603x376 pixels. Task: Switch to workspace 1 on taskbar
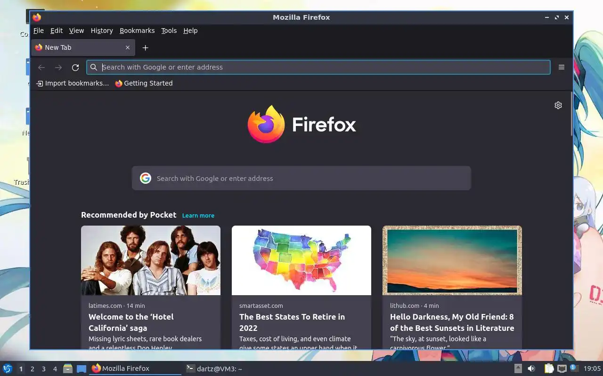click(21, 369)
